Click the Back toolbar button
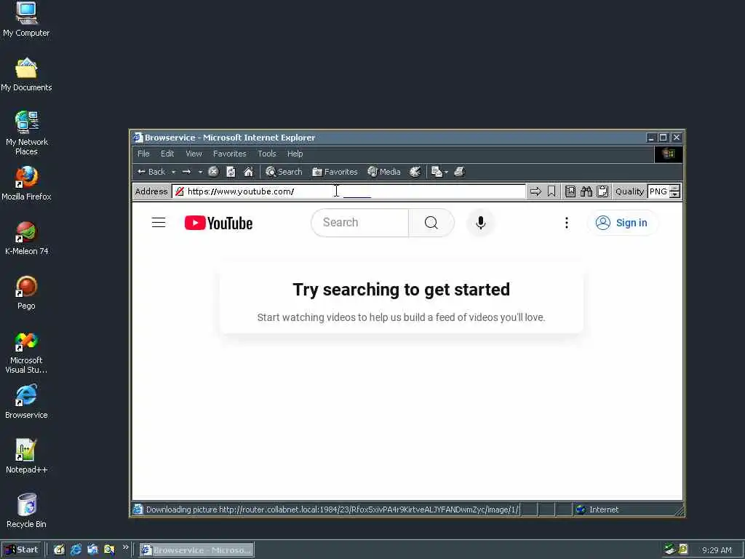The height and width of the screenshot is (559, 745). 151,172
